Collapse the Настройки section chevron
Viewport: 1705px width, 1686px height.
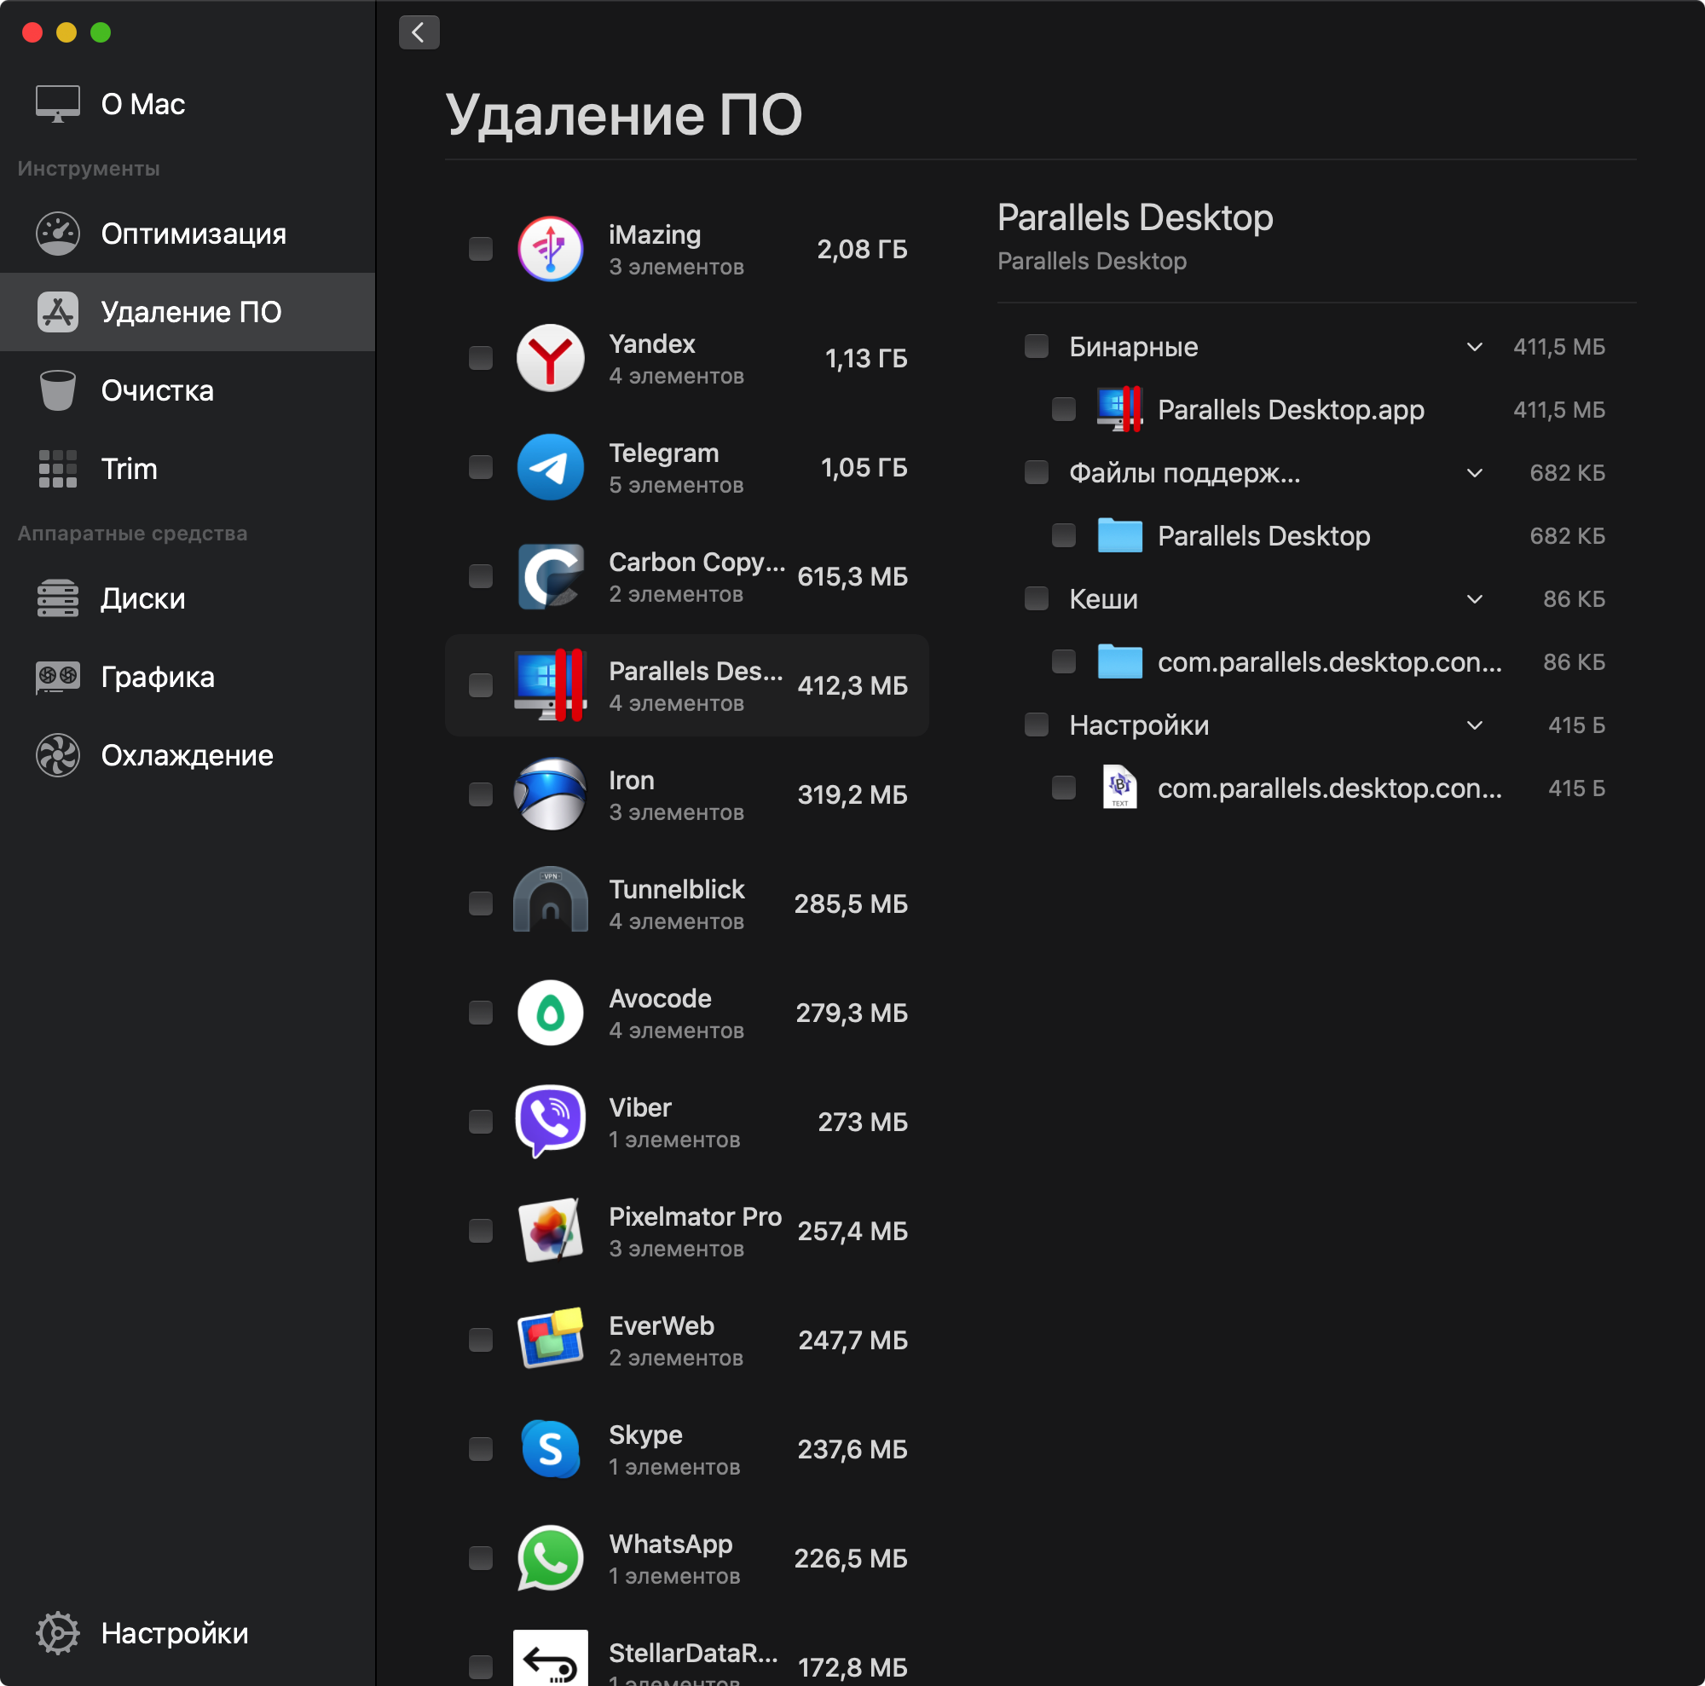pyautogui.click(x=1474, y=725)
